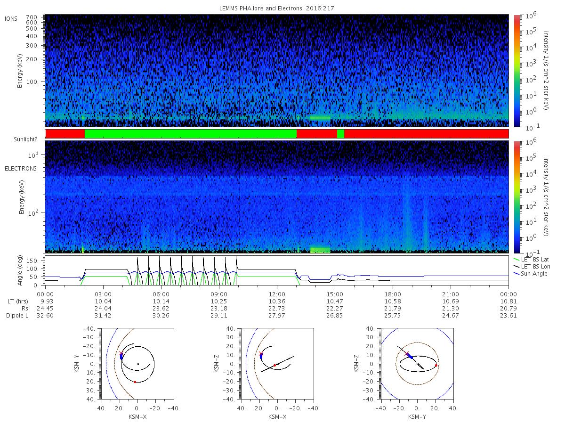
Task: Click the plot title LEMMS PHA Ions and Electrons
Action: click(x=262, y=8)
